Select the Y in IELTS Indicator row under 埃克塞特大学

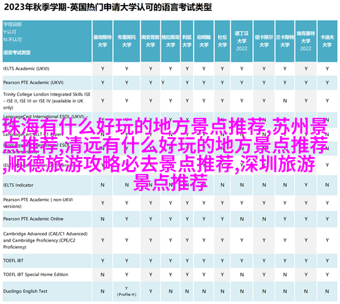click(306, 185)
